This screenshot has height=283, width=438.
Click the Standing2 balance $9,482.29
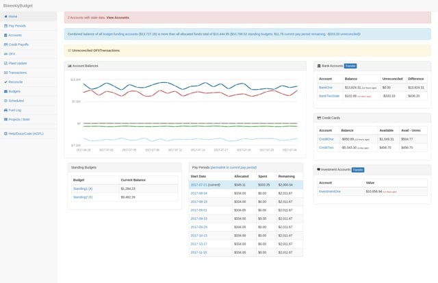coord(128,197)
